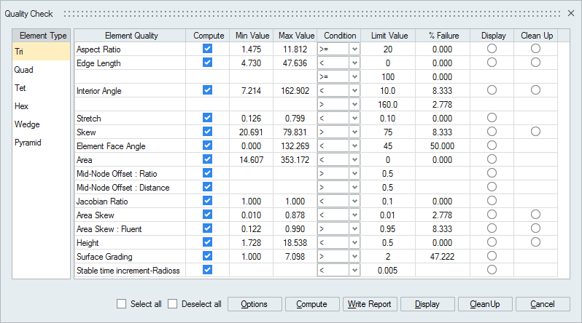Select the Display radio for Element Face Angle
This screenshot has width=582, height=323.
point(492,145)
